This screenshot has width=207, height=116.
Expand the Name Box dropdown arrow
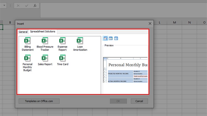point(4,5)
